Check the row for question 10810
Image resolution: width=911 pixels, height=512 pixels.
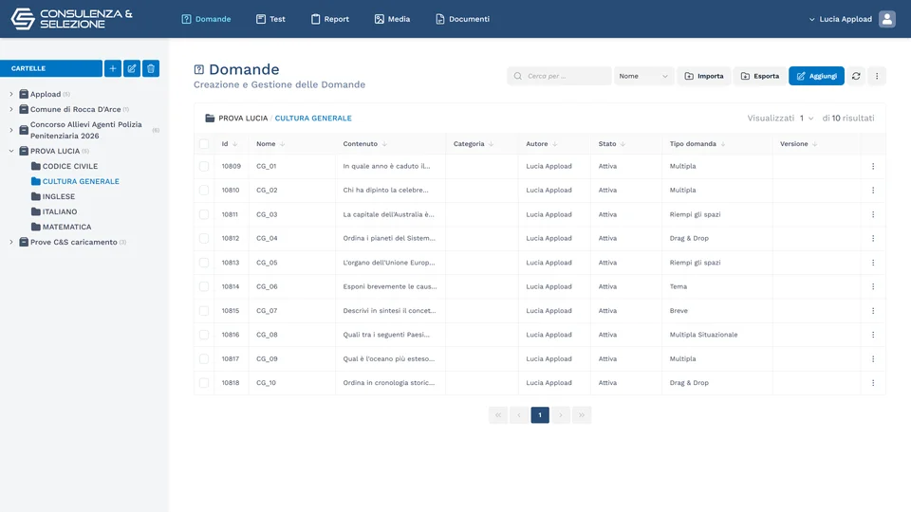coord(204,190)
